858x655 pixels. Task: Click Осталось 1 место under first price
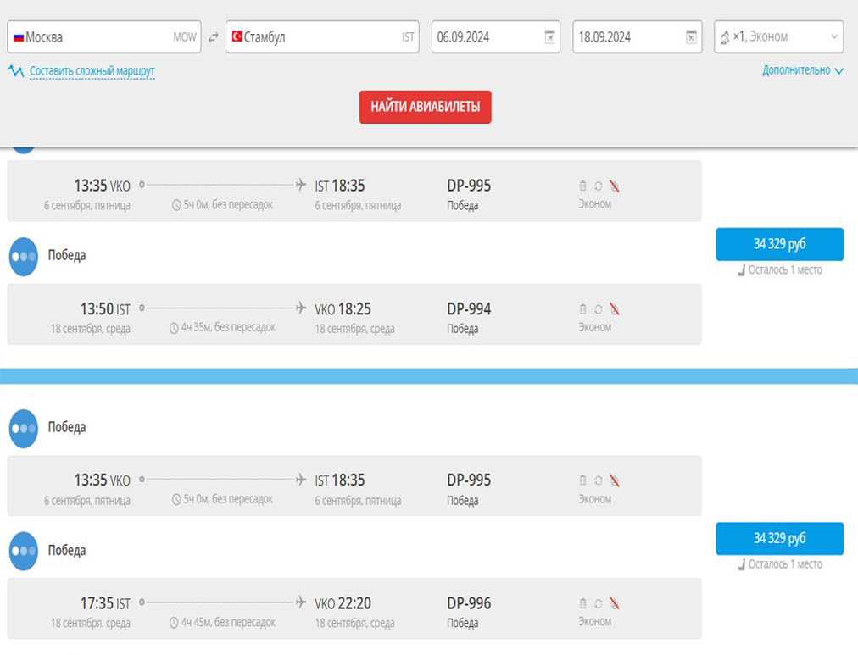coord(780,269)
